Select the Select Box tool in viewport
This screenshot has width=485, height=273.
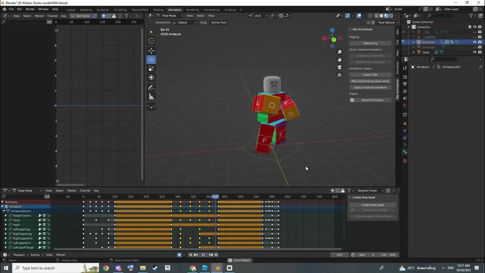(x=151, y=32)
